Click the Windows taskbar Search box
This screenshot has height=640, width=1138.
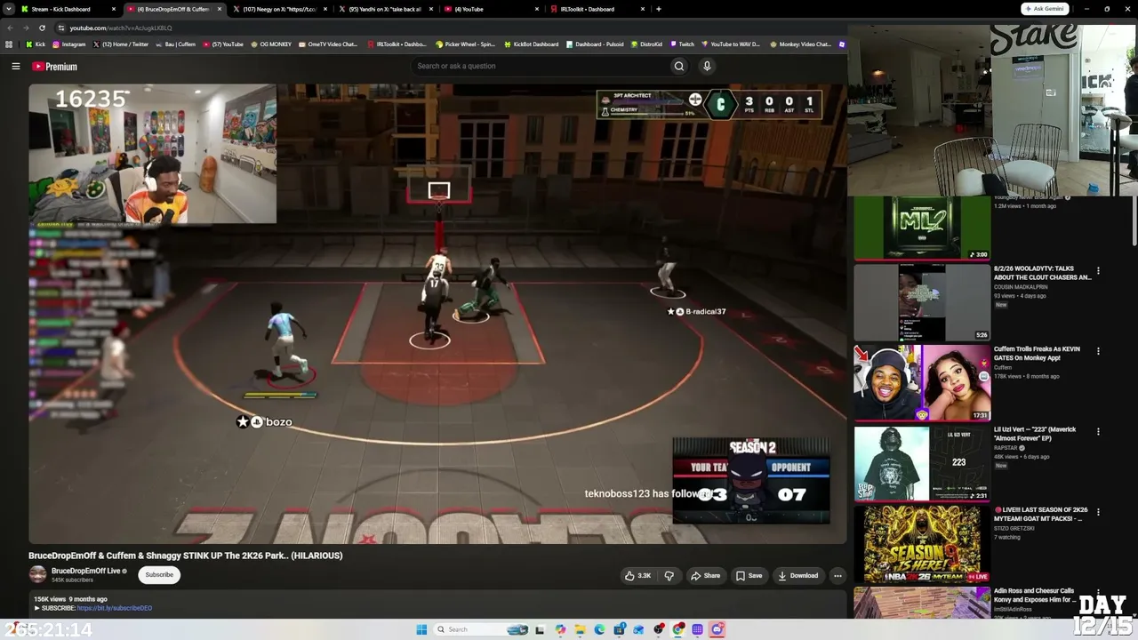coord(481,629)
